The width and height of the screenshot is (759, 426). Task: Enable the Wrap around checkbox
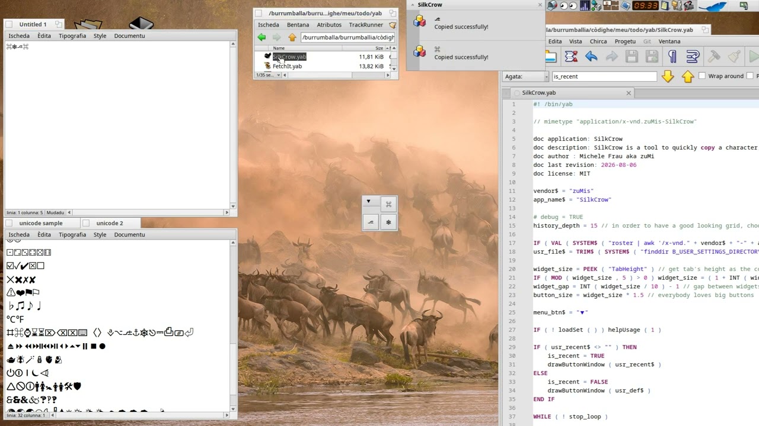point(702,76)
